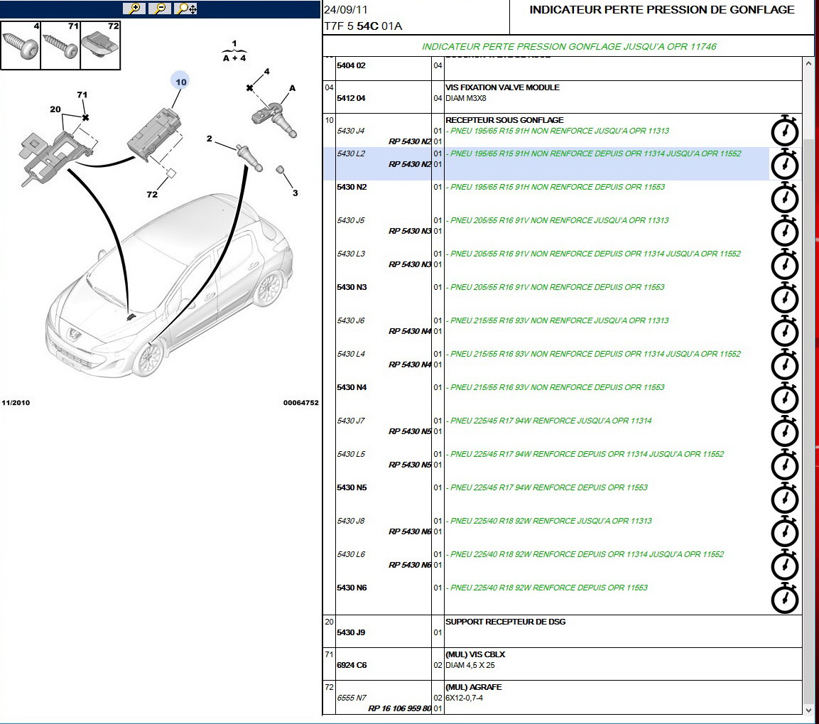Click the zoom out magnifier icon
This screenshot has width=819, height=724.
click(160, 9)
